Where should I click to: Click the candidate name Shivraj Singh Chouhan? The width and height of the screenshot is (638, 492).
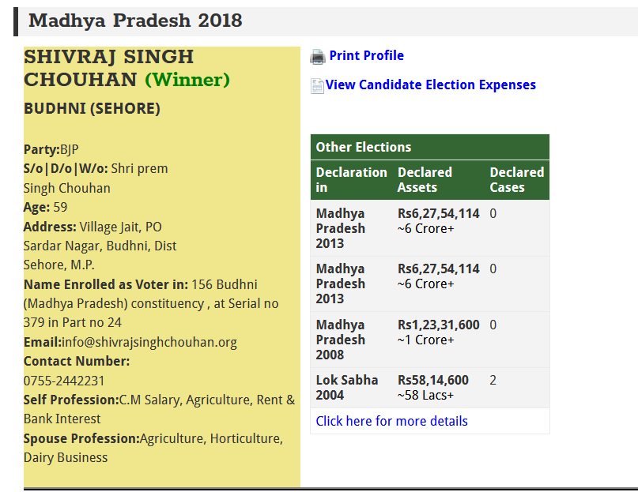click(108, 68)
